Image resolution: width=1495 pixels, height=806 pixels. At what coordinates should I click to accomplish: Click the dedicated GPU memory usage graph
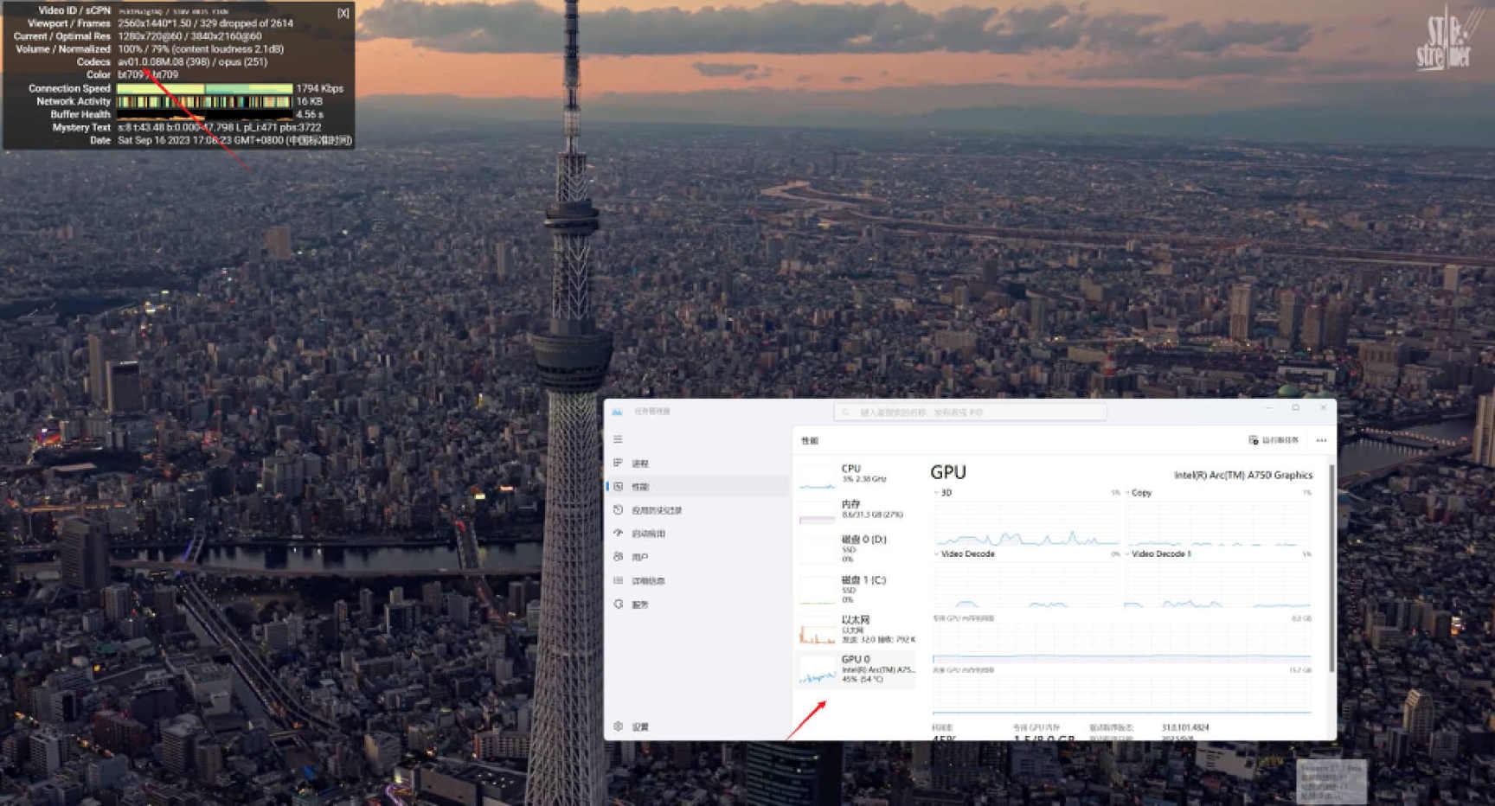tap(1122, 643)
